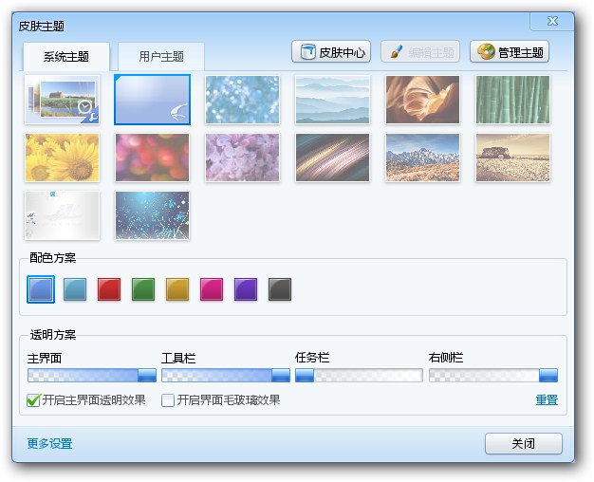Pick the misty blue mountains theme

tap(332, 100)
